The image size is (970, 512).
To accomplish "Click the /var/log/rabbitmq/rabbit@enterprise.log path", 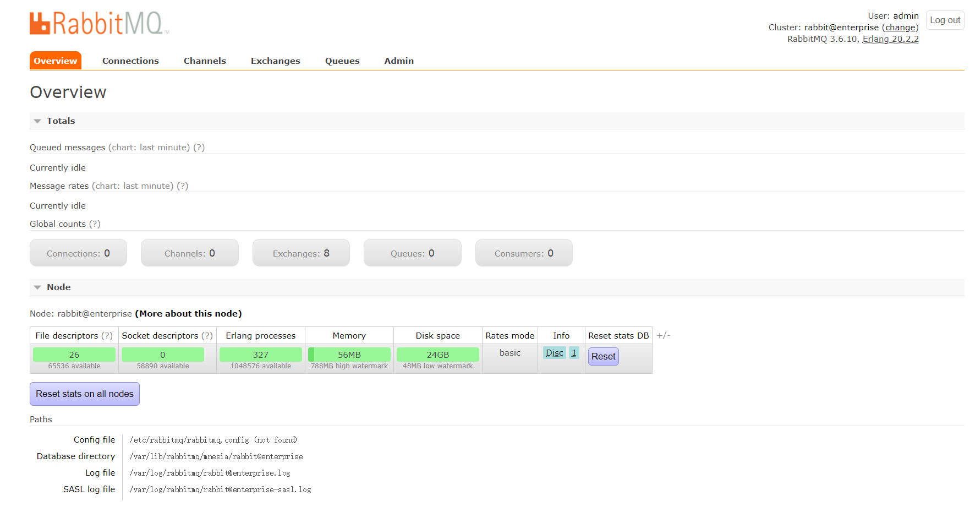I will (210, 473).
